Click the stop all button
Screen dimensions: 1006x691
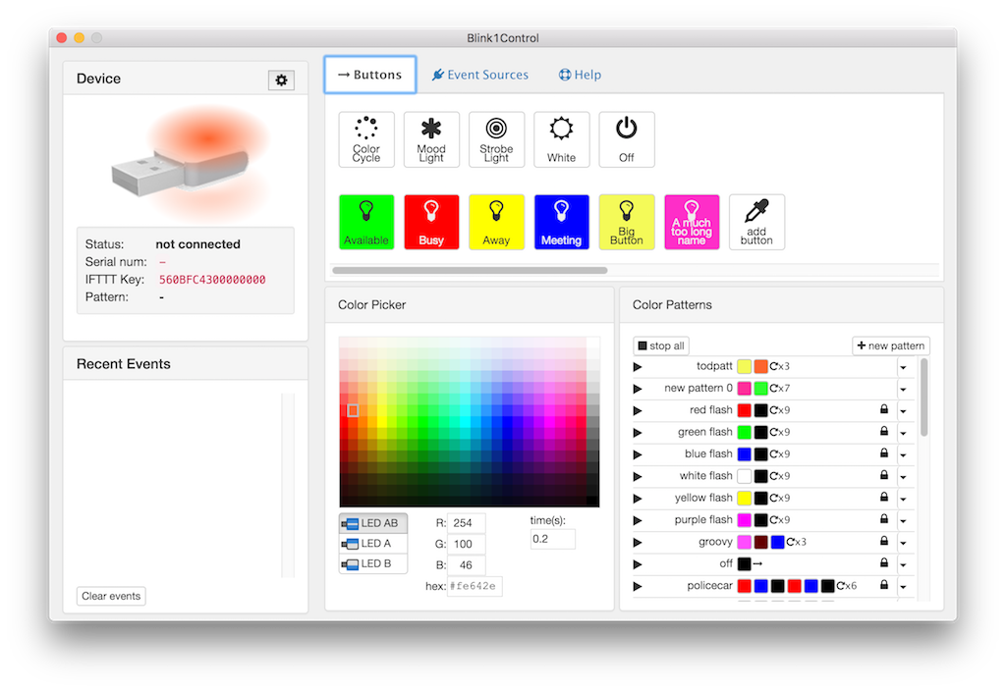[x=661, y=345]
